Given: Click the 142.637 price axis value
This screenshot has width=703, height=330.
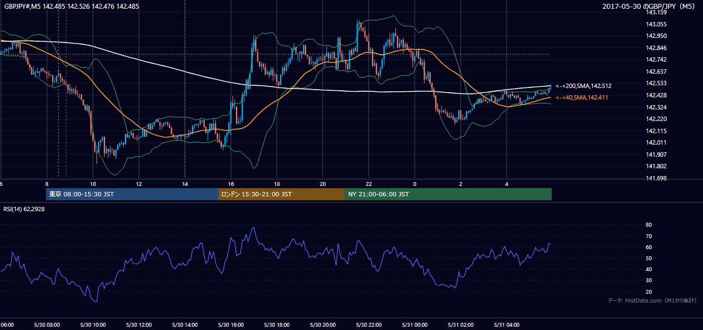Looking at the screenshot, I should [656, 71].
